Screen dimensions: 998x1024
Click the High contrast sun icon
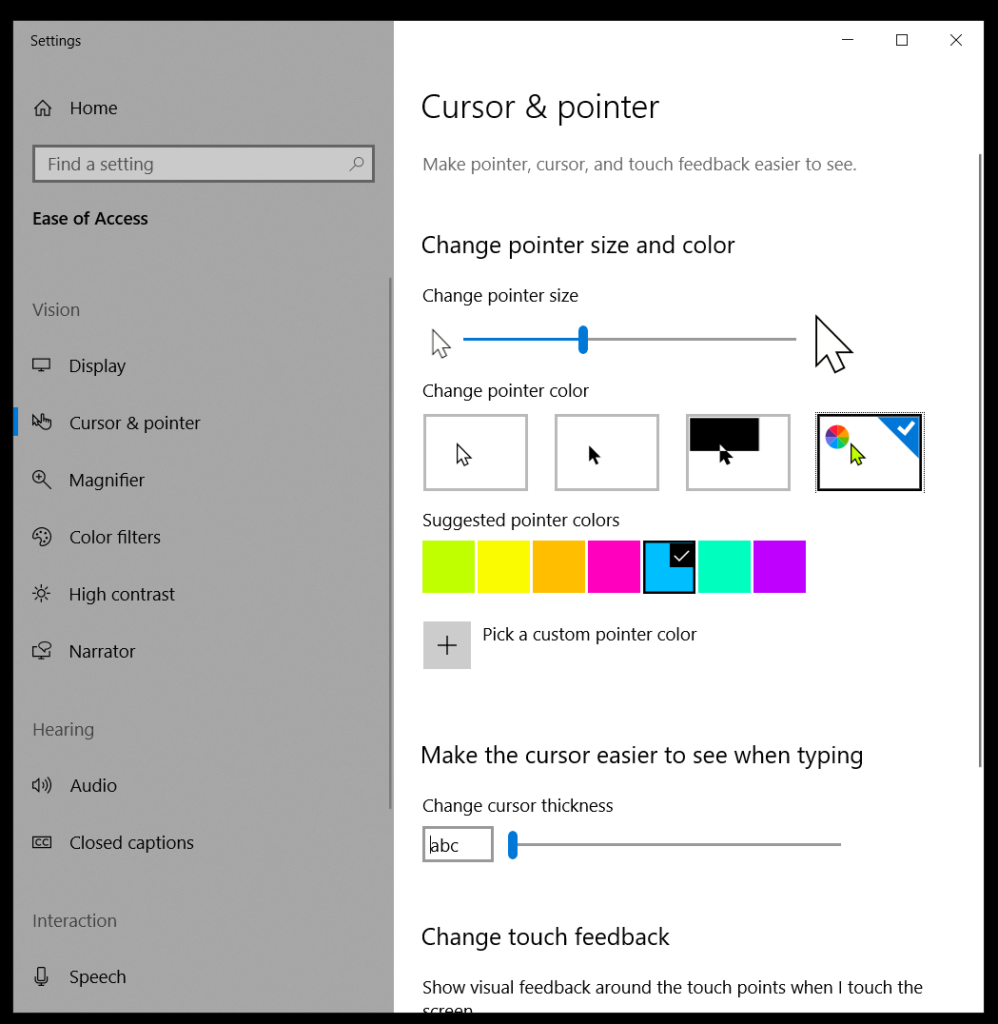click(42, 595)
